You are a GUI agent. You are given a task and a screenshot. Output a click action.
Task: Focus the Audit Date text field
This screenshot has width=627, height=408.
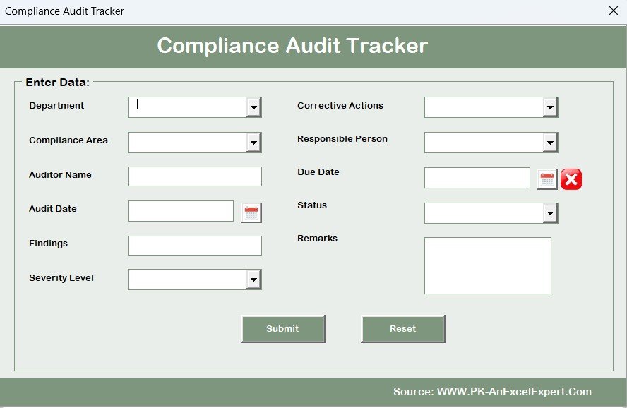(x=181, y=211)
